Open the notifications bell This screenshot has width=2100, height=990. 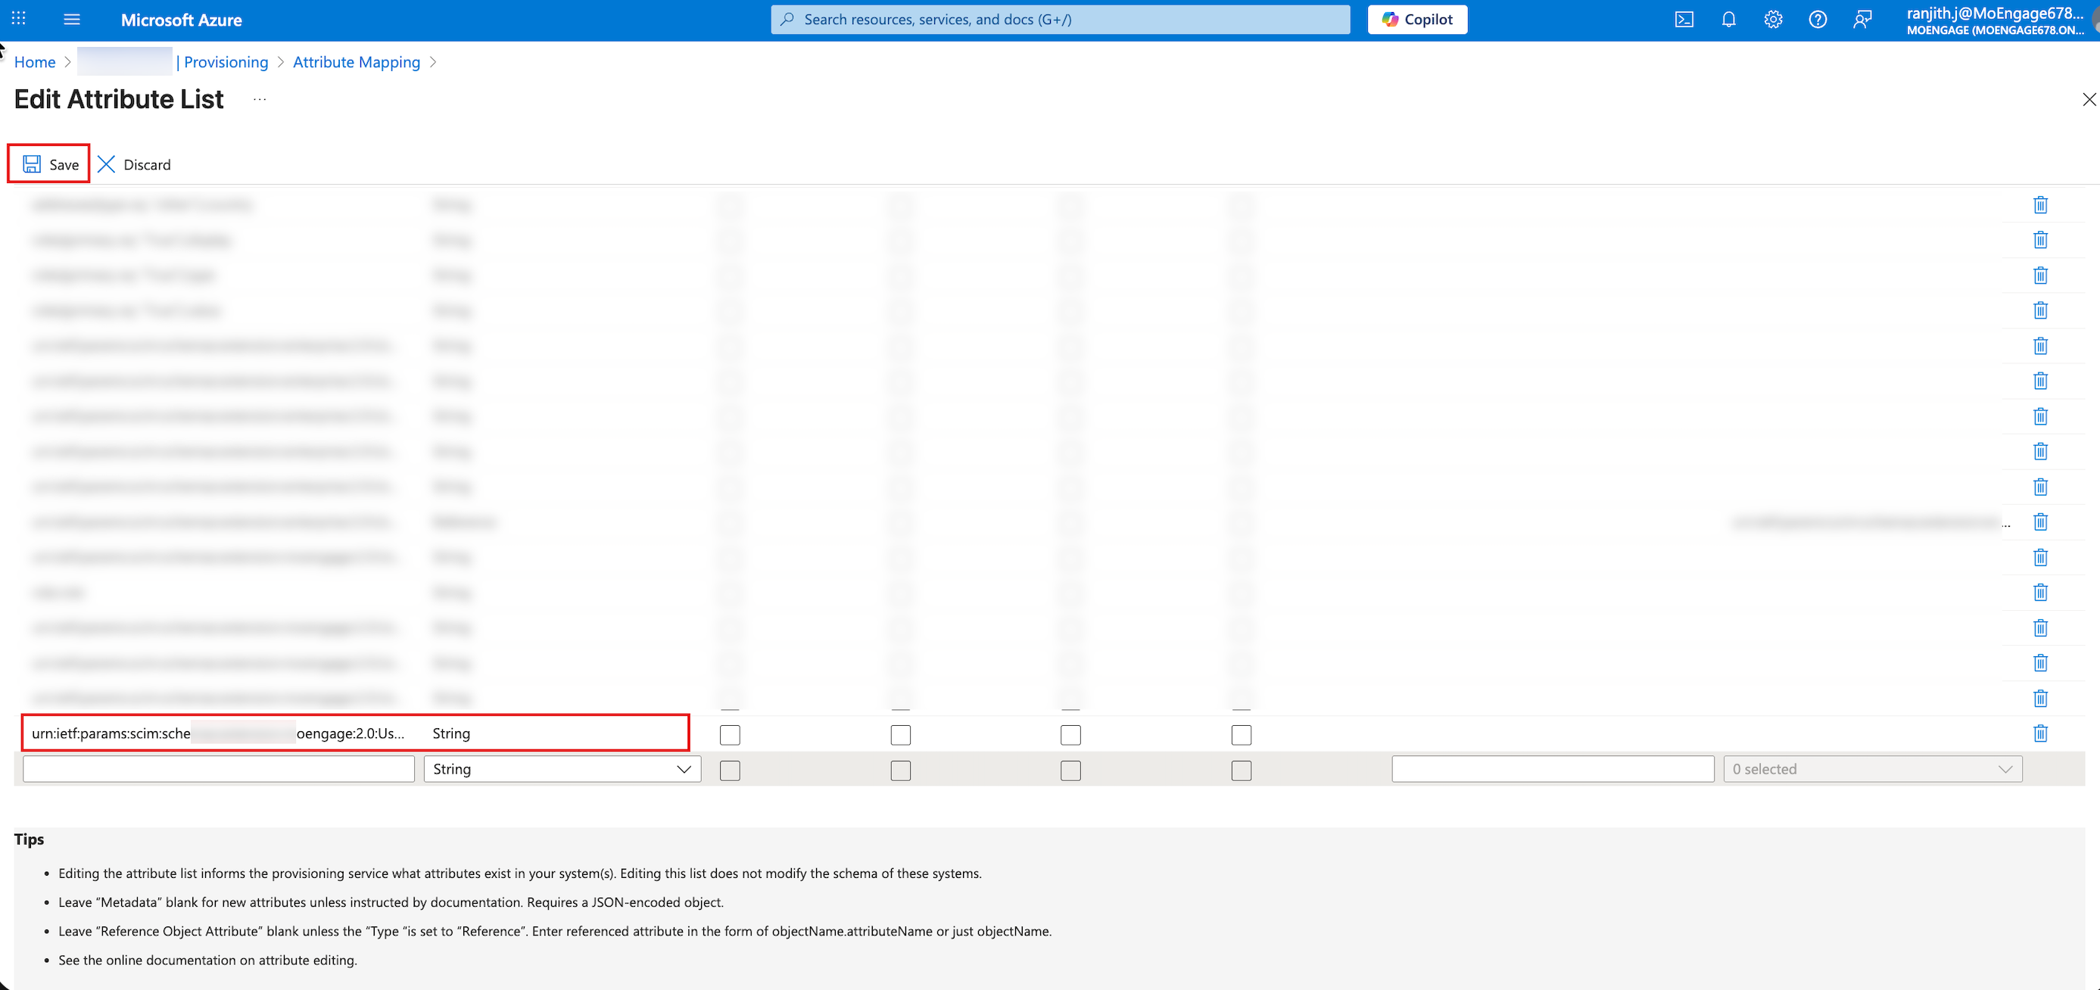(1728, 20)
